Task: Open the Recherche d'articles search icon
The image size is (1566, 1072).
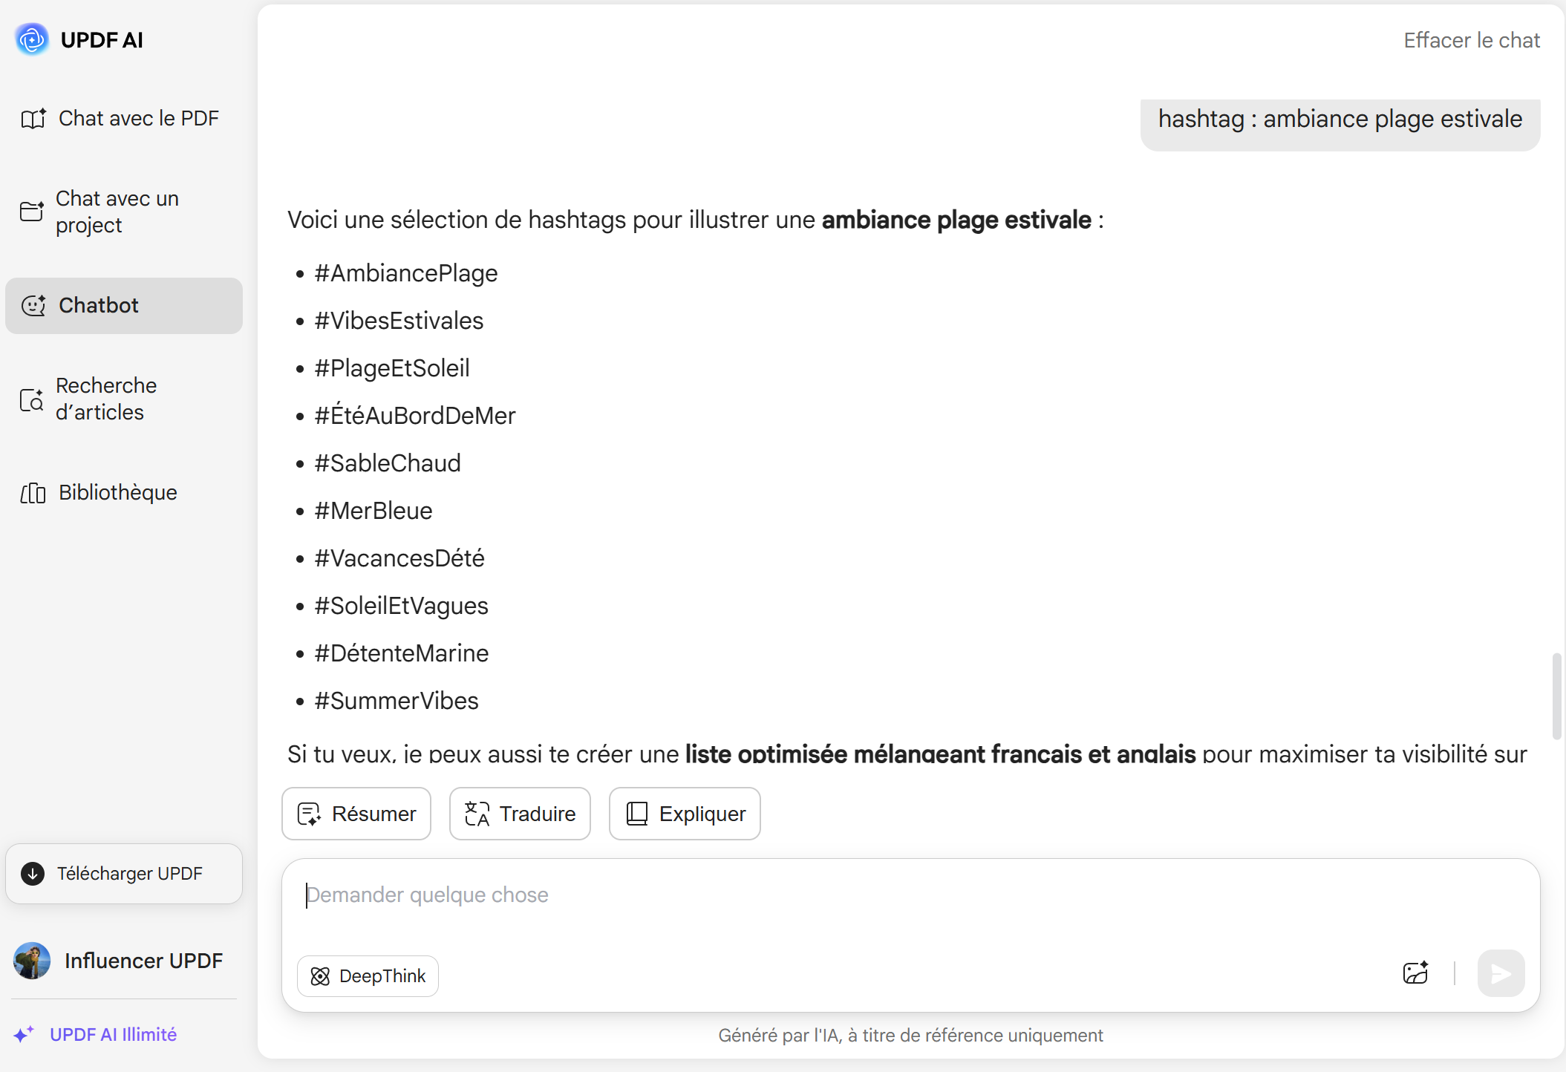Action: tap(32, 399)
